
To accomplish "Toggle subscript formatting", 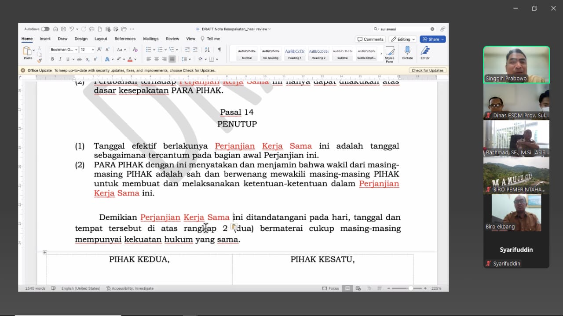I will click(88, 59).
